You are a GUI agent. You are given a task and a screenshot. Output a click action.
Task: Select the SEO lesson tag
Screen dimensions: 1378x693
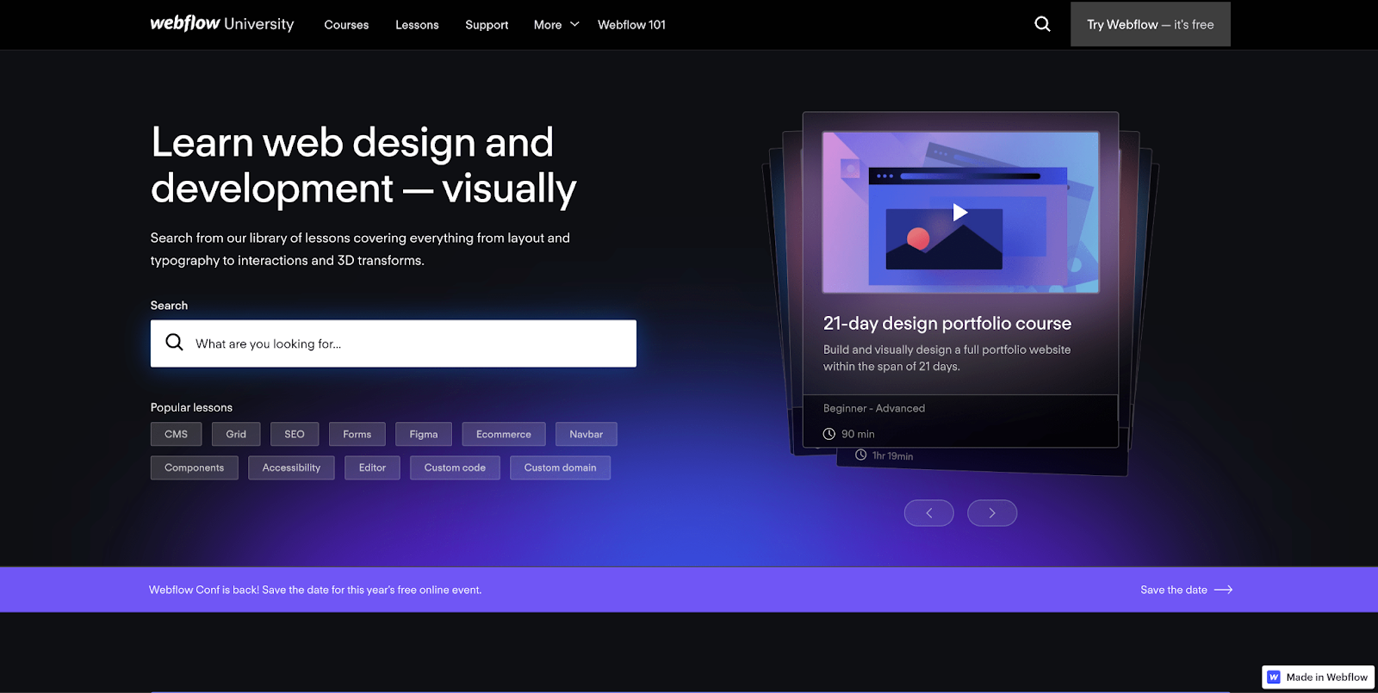pyautogui.click(x=295, y=434)
